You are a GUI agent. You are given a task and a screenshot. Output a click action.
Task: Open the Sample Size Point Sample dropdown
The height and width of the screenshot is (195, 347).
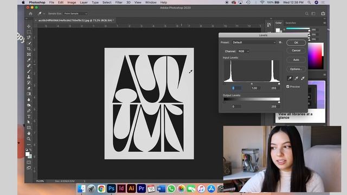(x=76, y=14)
